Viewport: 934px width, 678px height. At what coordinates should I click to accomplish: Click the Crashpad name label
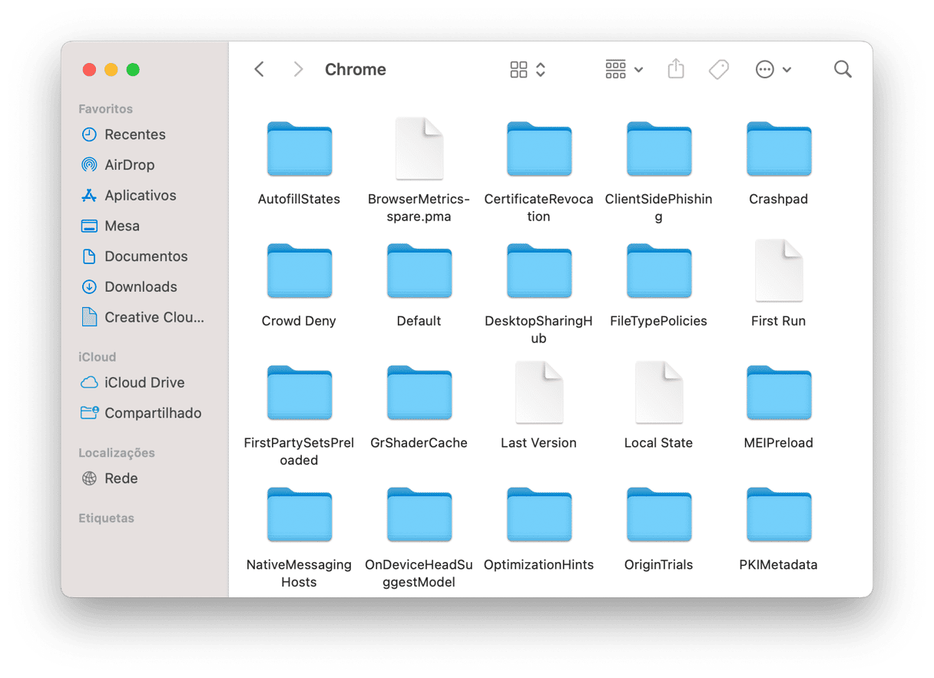tap(779, 199)
